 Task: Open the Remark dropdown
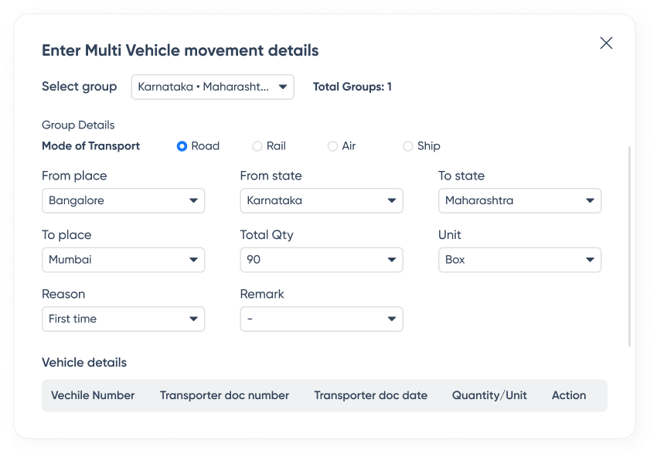tap(321, 319)
